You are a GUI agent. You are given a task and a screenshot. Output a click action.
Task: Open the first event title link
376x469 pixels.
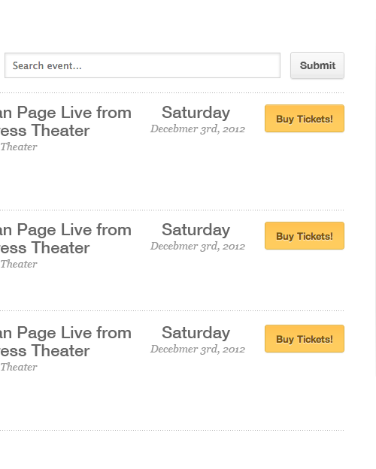pyautogui.click(x=65, y=122)
